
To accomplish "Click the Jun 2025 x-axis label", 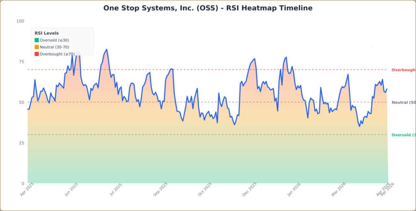I will pyautogui.click(x=72, y=189).
